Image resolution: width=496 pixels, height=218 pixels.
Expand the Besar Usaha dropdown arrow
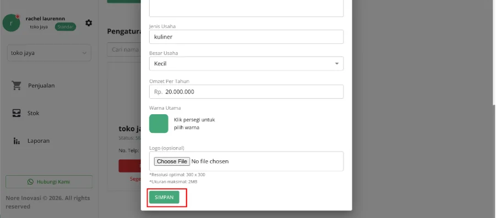tap(337, 64)
